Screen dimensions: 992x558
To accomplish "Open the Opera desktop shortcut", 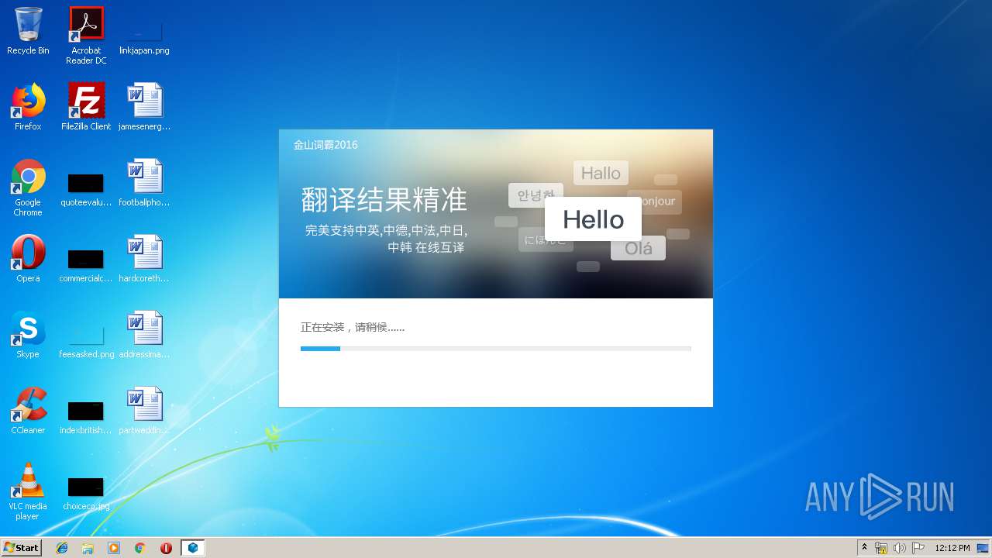I will point(28,259).
